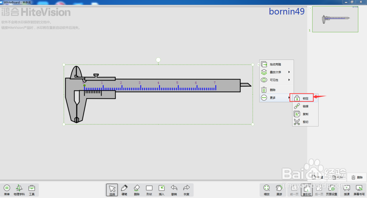The width and height of the screenshot is (367, 198).
Task: Choose 拖动克隆 drag clone in context menu
Action: tap(276, 64)
